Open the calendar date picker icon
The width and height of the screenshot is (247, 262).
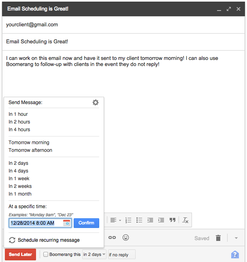click(x=66, y=223)
